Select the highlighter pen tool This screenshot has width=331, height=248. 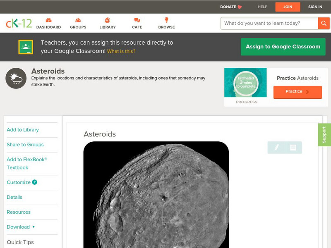[x=276, y=147]
